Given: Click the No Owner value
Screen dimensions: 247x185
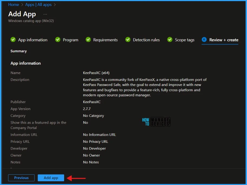Looking at the screenshot, I should [x=91, y=155].
